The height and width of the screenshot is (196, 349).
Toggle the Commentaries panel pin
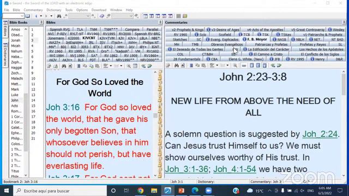pyautogui.click(x=344, y=22)
